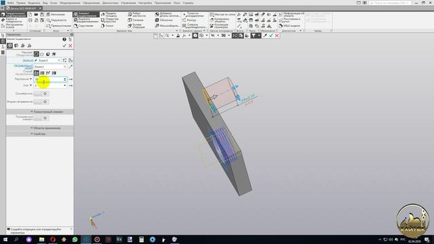Select Точка по координатам tool

click(x=193, y=14)
